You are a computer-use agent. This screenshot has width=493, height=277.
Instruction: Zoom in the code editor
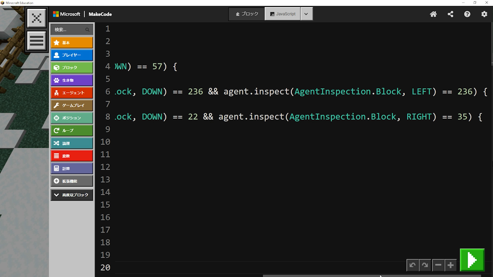click(x=450, y=265)
